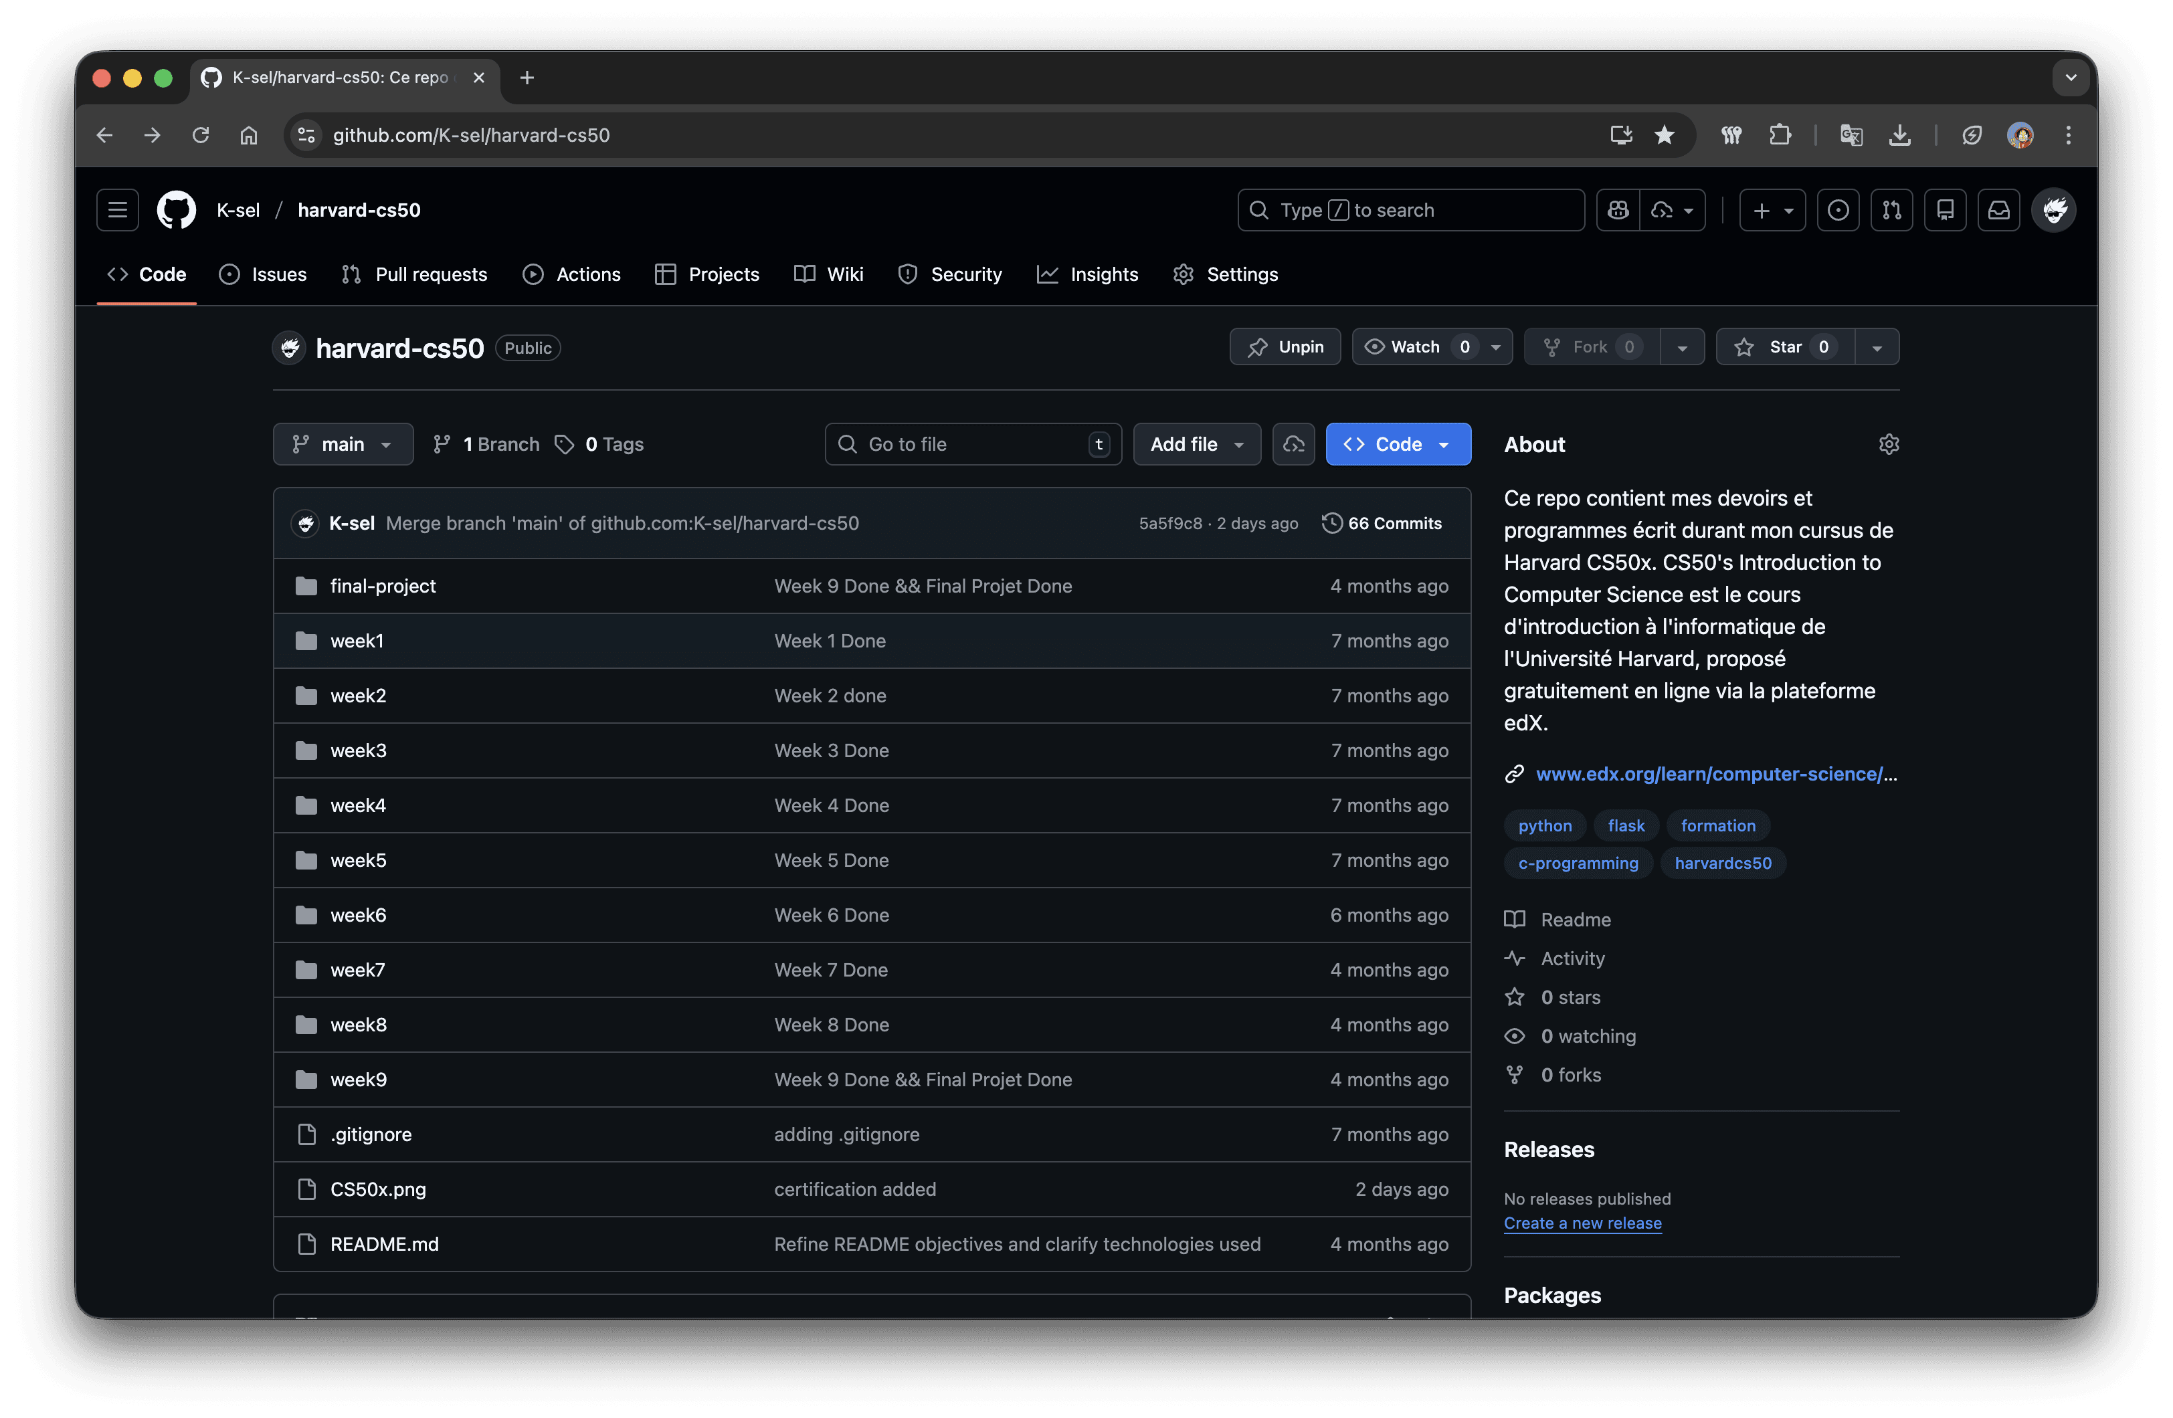Click the GitHub Octocat logo
Image resolution: width=2173 pixels, height=1418 pixels.
[176, 210]
